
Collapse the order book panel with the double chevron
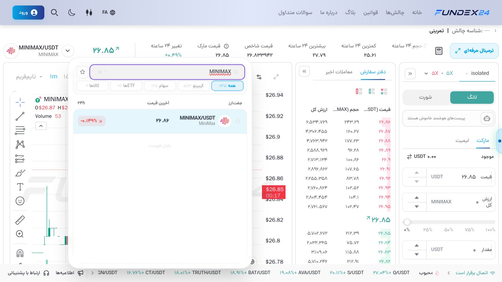click(304, 71)
